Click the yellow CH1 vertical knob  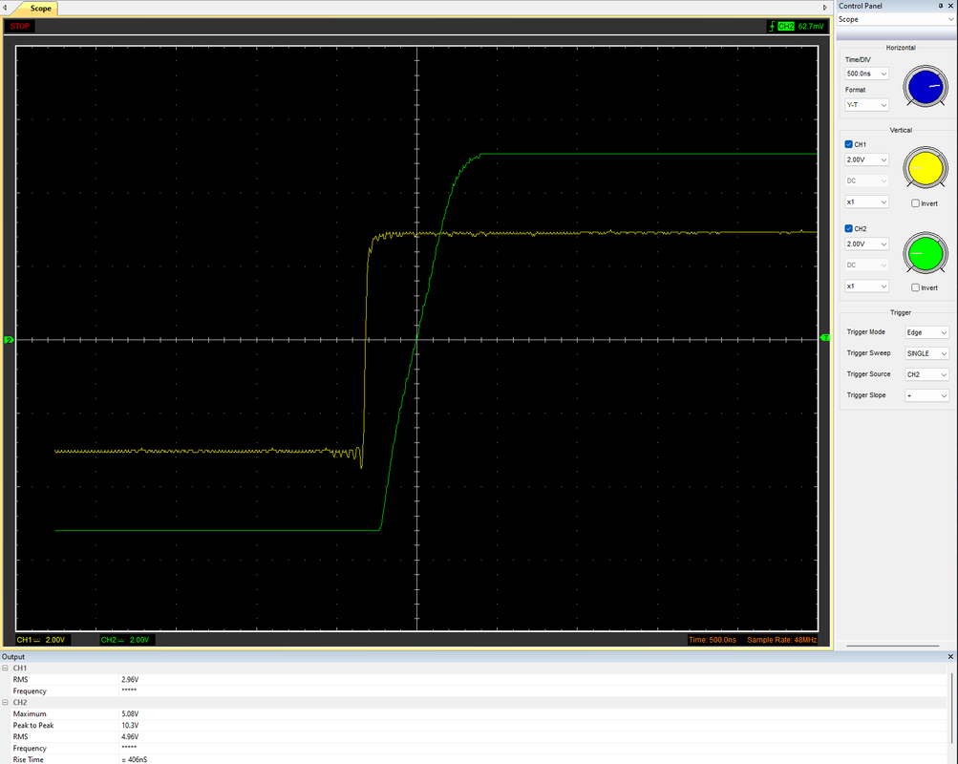pyautogui.click(x=925, y=168)
